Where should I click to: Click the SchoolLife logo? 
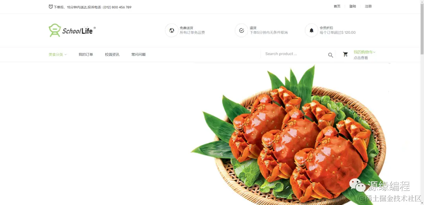72,30
